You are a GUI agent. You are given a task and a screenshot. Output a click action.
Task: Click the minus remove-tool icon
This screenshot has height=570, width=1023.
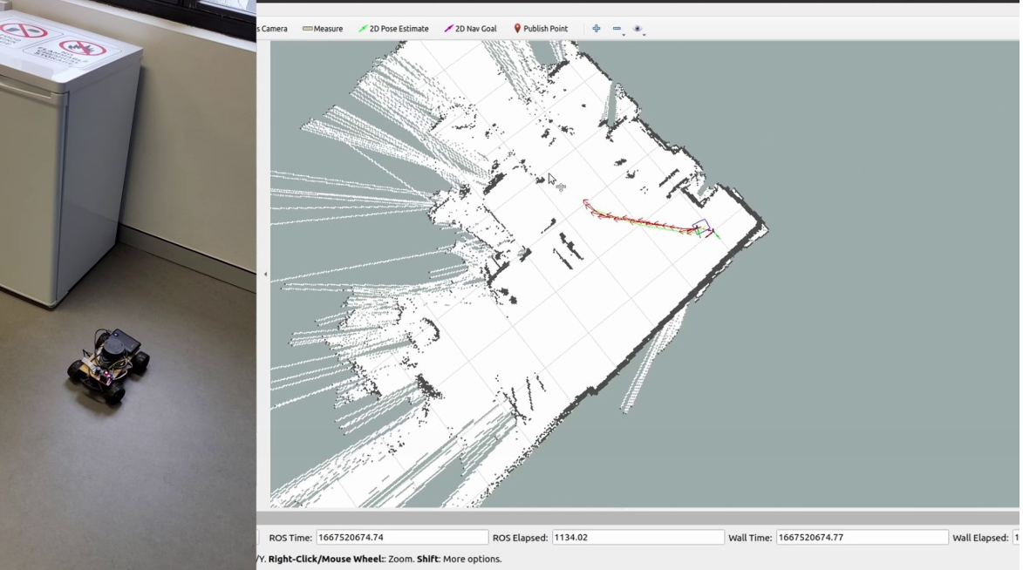tap(617, 29)
